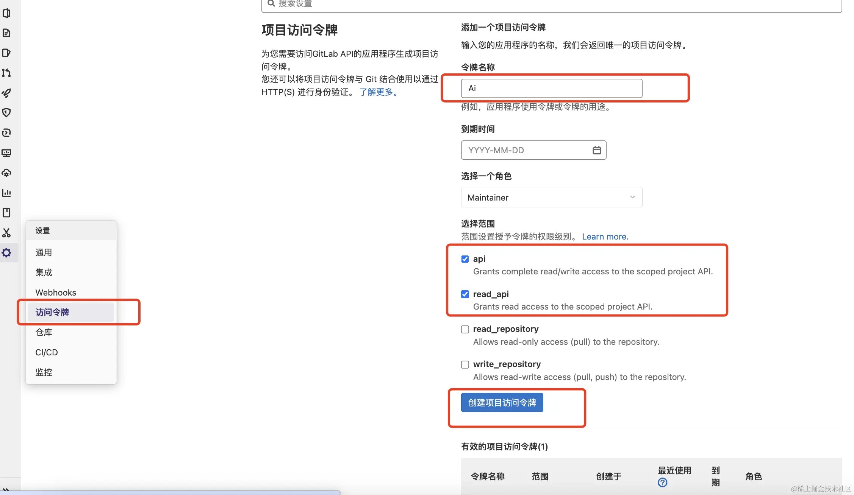Open the project overview icon
This screenshot has height=495, width=854.
pos(7,12)
